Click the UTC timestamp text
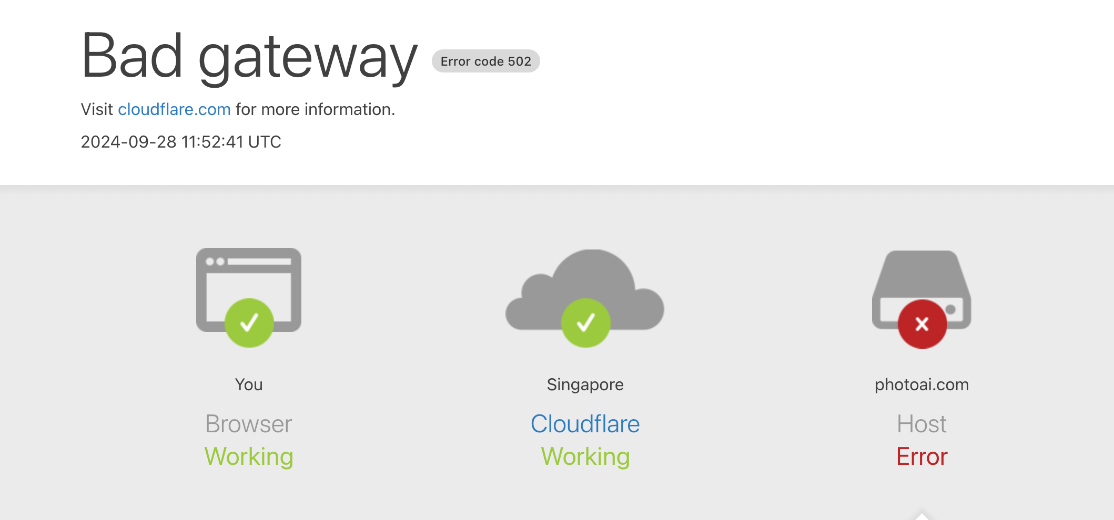This screenshot has width=1114, height=520. [181, 142]
